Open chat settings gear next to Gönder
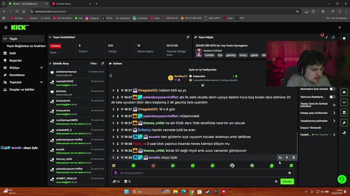The height and width of the screenshot is (196, 350). [276, 181]
